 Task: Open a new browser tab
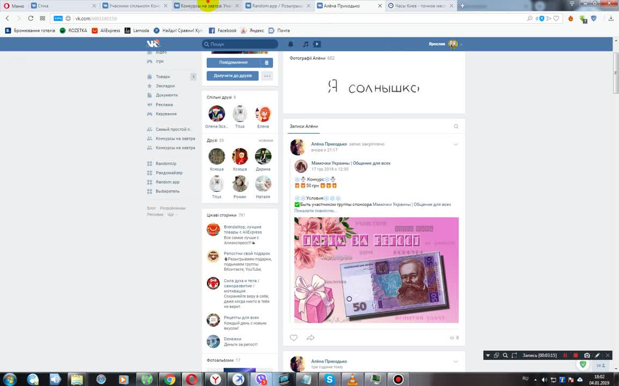click(462, 6)
